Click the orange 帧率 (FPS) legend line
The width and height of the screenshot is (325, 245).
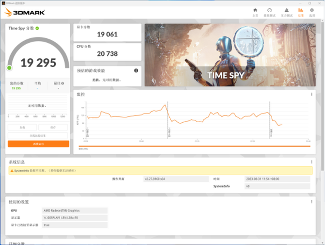pos(195,146)
